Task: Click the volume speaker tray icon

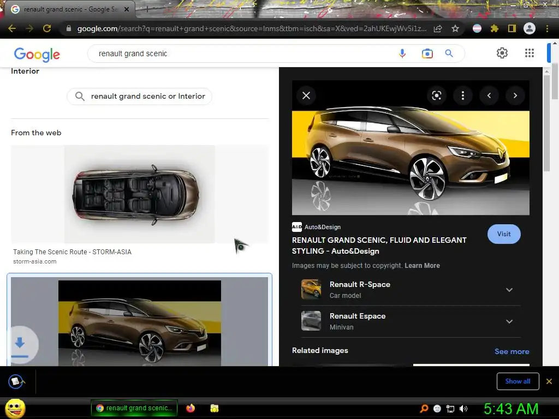Action: point(463,409)
